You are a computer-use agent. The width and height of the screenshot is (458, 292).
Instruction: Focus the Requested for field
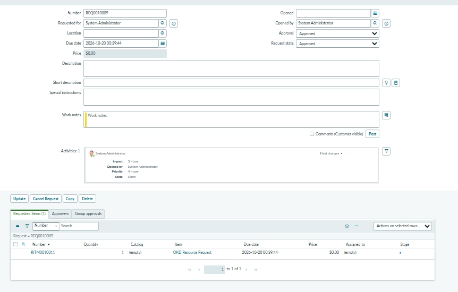[121, 23]
